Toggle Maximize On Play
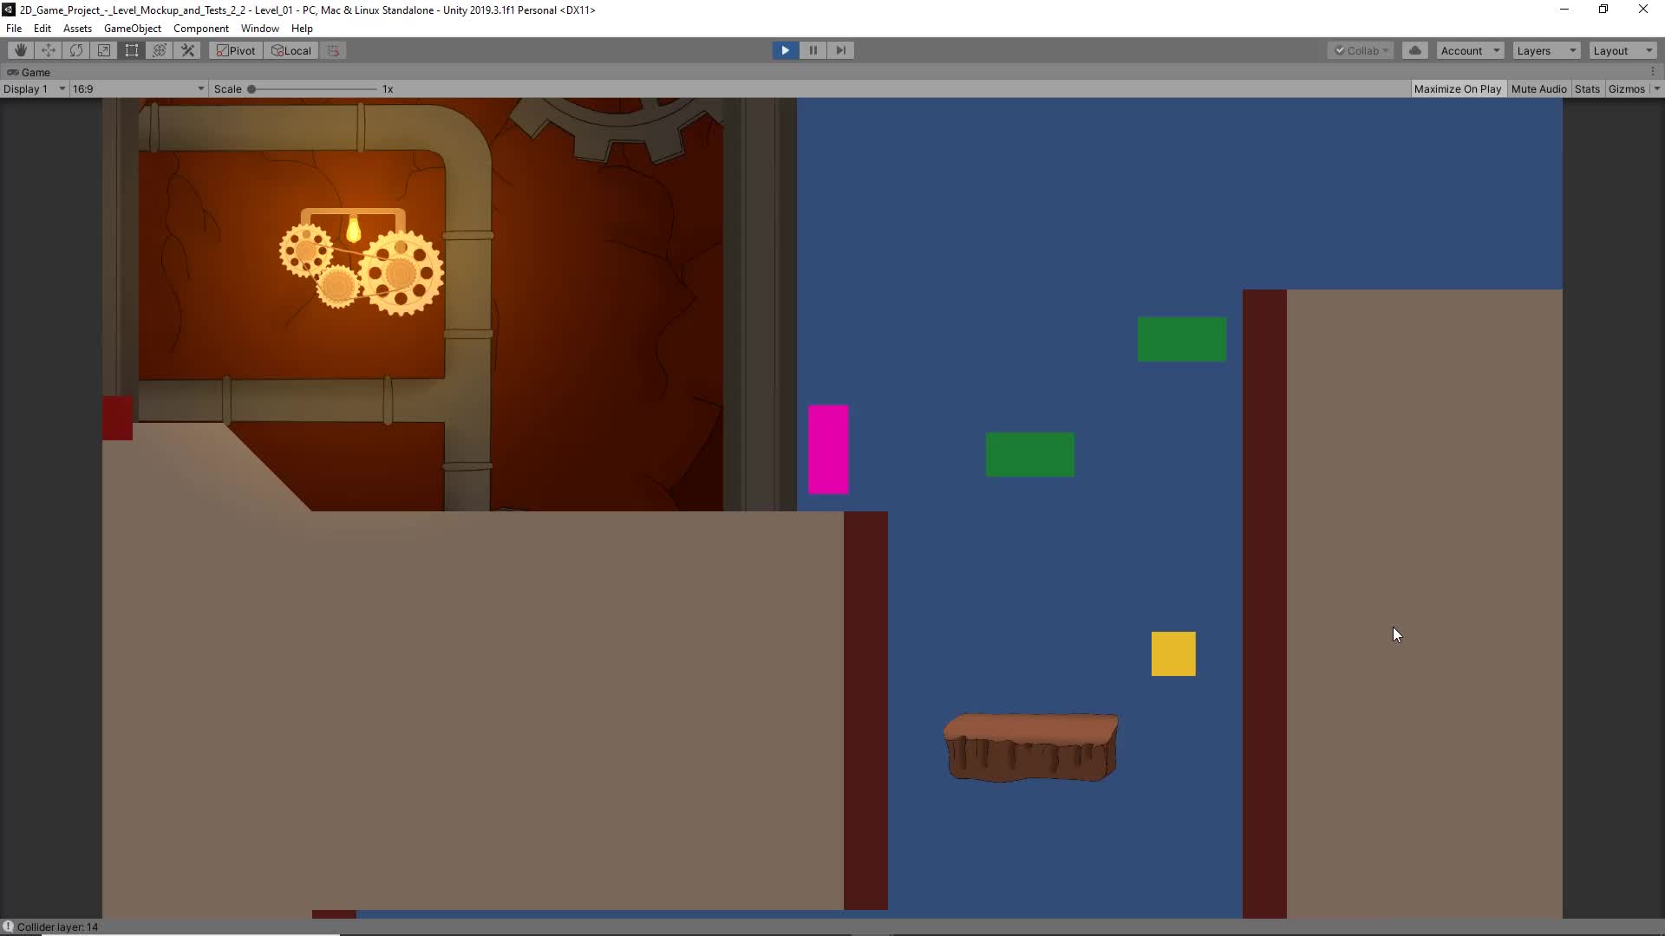The width and height of the screenshot is (1665, 936). 1457,88
